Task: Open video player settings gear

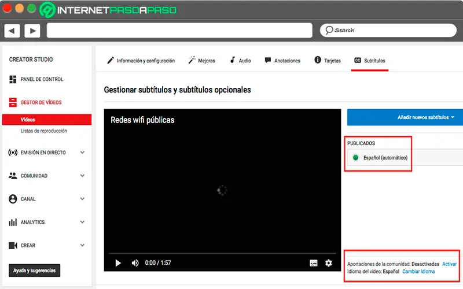Action: tap(329, 263)
